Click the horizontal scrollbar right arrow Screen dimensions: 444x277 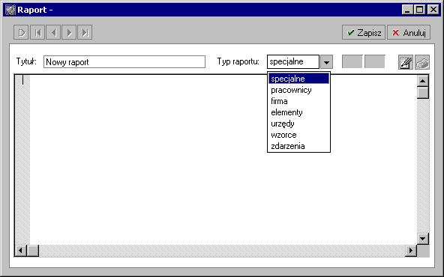coord(410,251)
